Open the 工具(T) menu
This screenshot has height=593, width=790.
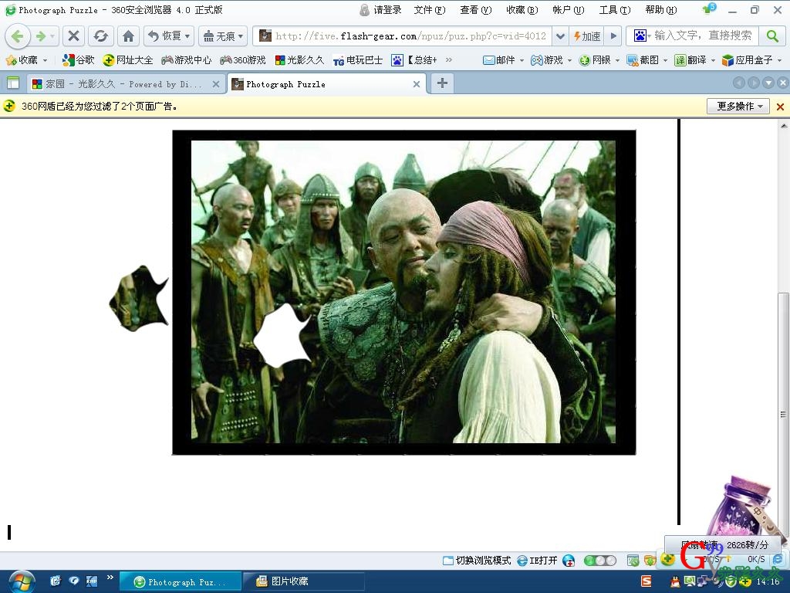615,9
